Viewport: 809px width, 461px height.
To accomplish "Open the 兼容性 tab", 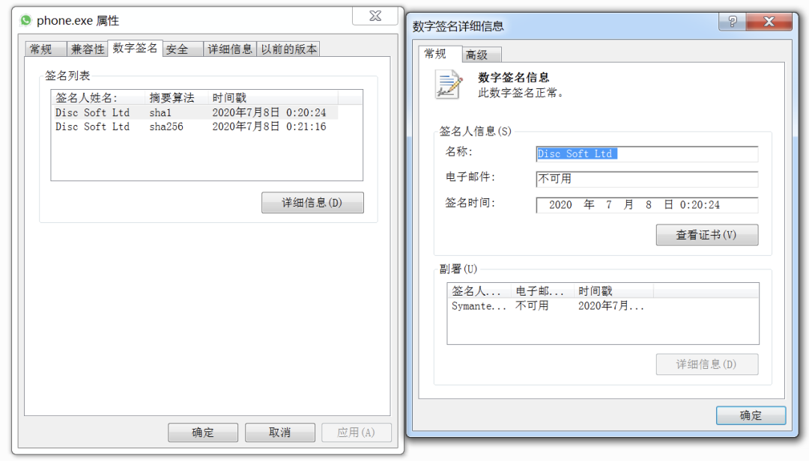I will [87, 49].
